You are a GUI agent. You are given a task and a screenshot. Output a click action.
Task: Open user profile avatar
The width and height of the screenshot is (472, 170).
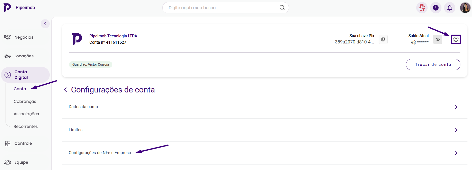tap(465, 8)
